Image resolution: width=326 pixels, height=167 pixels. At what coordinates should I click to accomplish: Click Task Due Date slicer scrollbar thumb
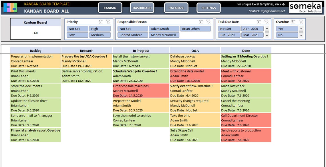click(267, 32)
